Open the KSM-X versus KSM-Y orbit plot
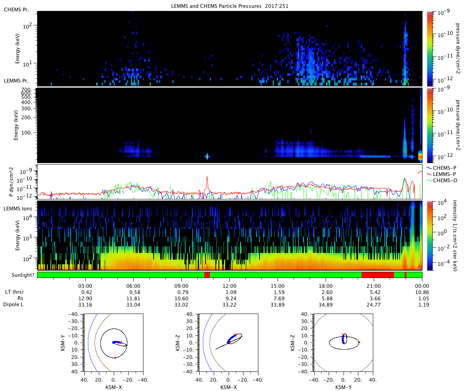The height and width of the screenshot is (391, 469). (x=114, y=343)
